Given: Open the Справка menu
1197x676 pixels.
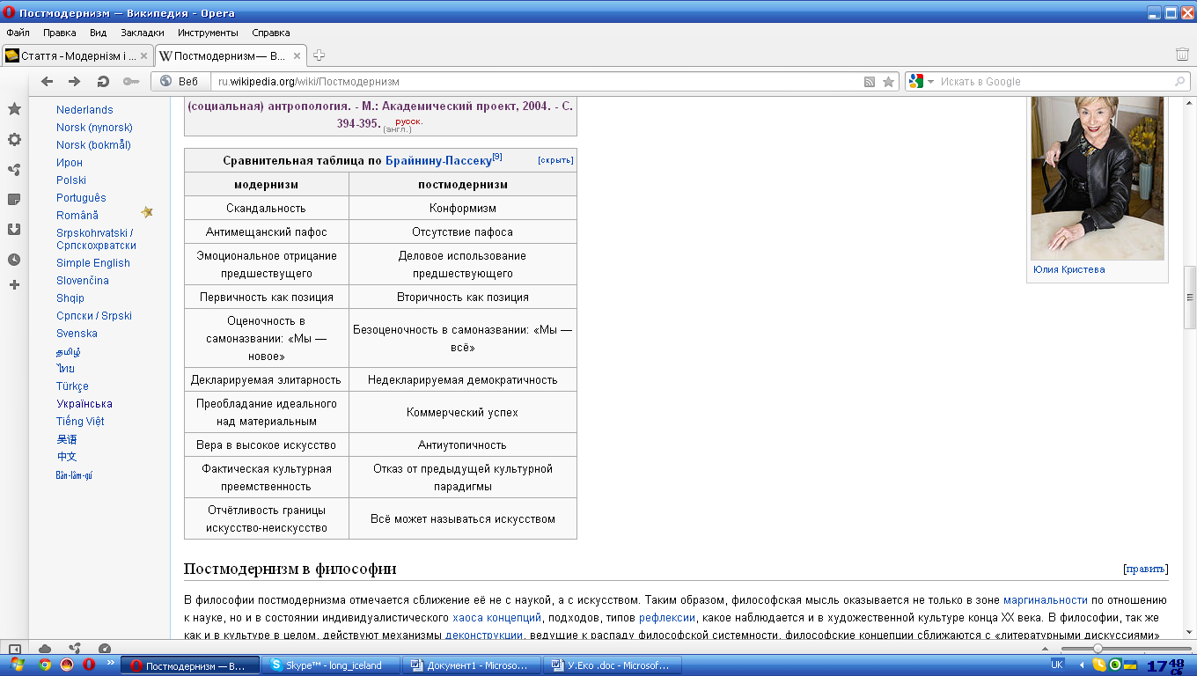Looking at the screenshot, I should [x=271, y=33].
